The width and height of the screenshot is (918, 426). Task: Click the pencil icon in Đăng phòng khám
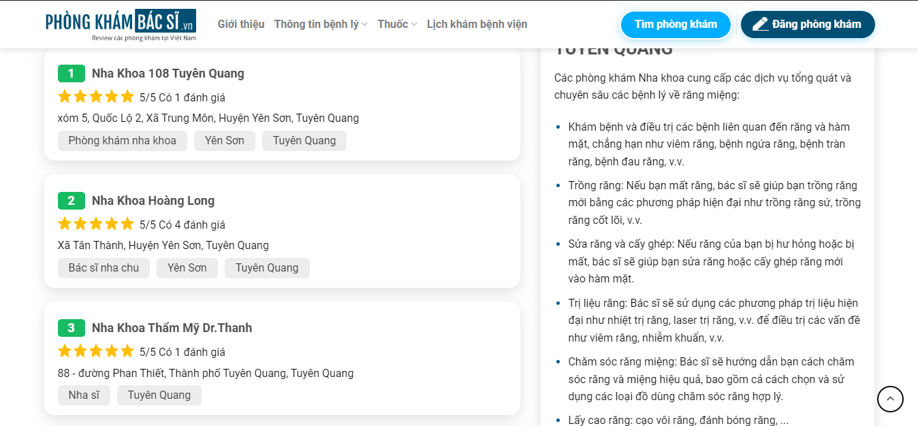pyautogui.click(x=761, y=24)
